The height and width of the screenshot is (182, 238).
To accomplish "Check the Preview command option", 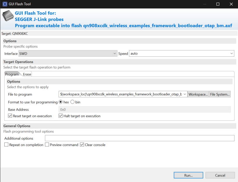I will click(x=47, y=145).
